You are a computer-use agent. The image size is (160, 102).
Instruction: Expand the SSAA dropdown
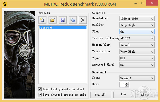(x=137, y=32)
